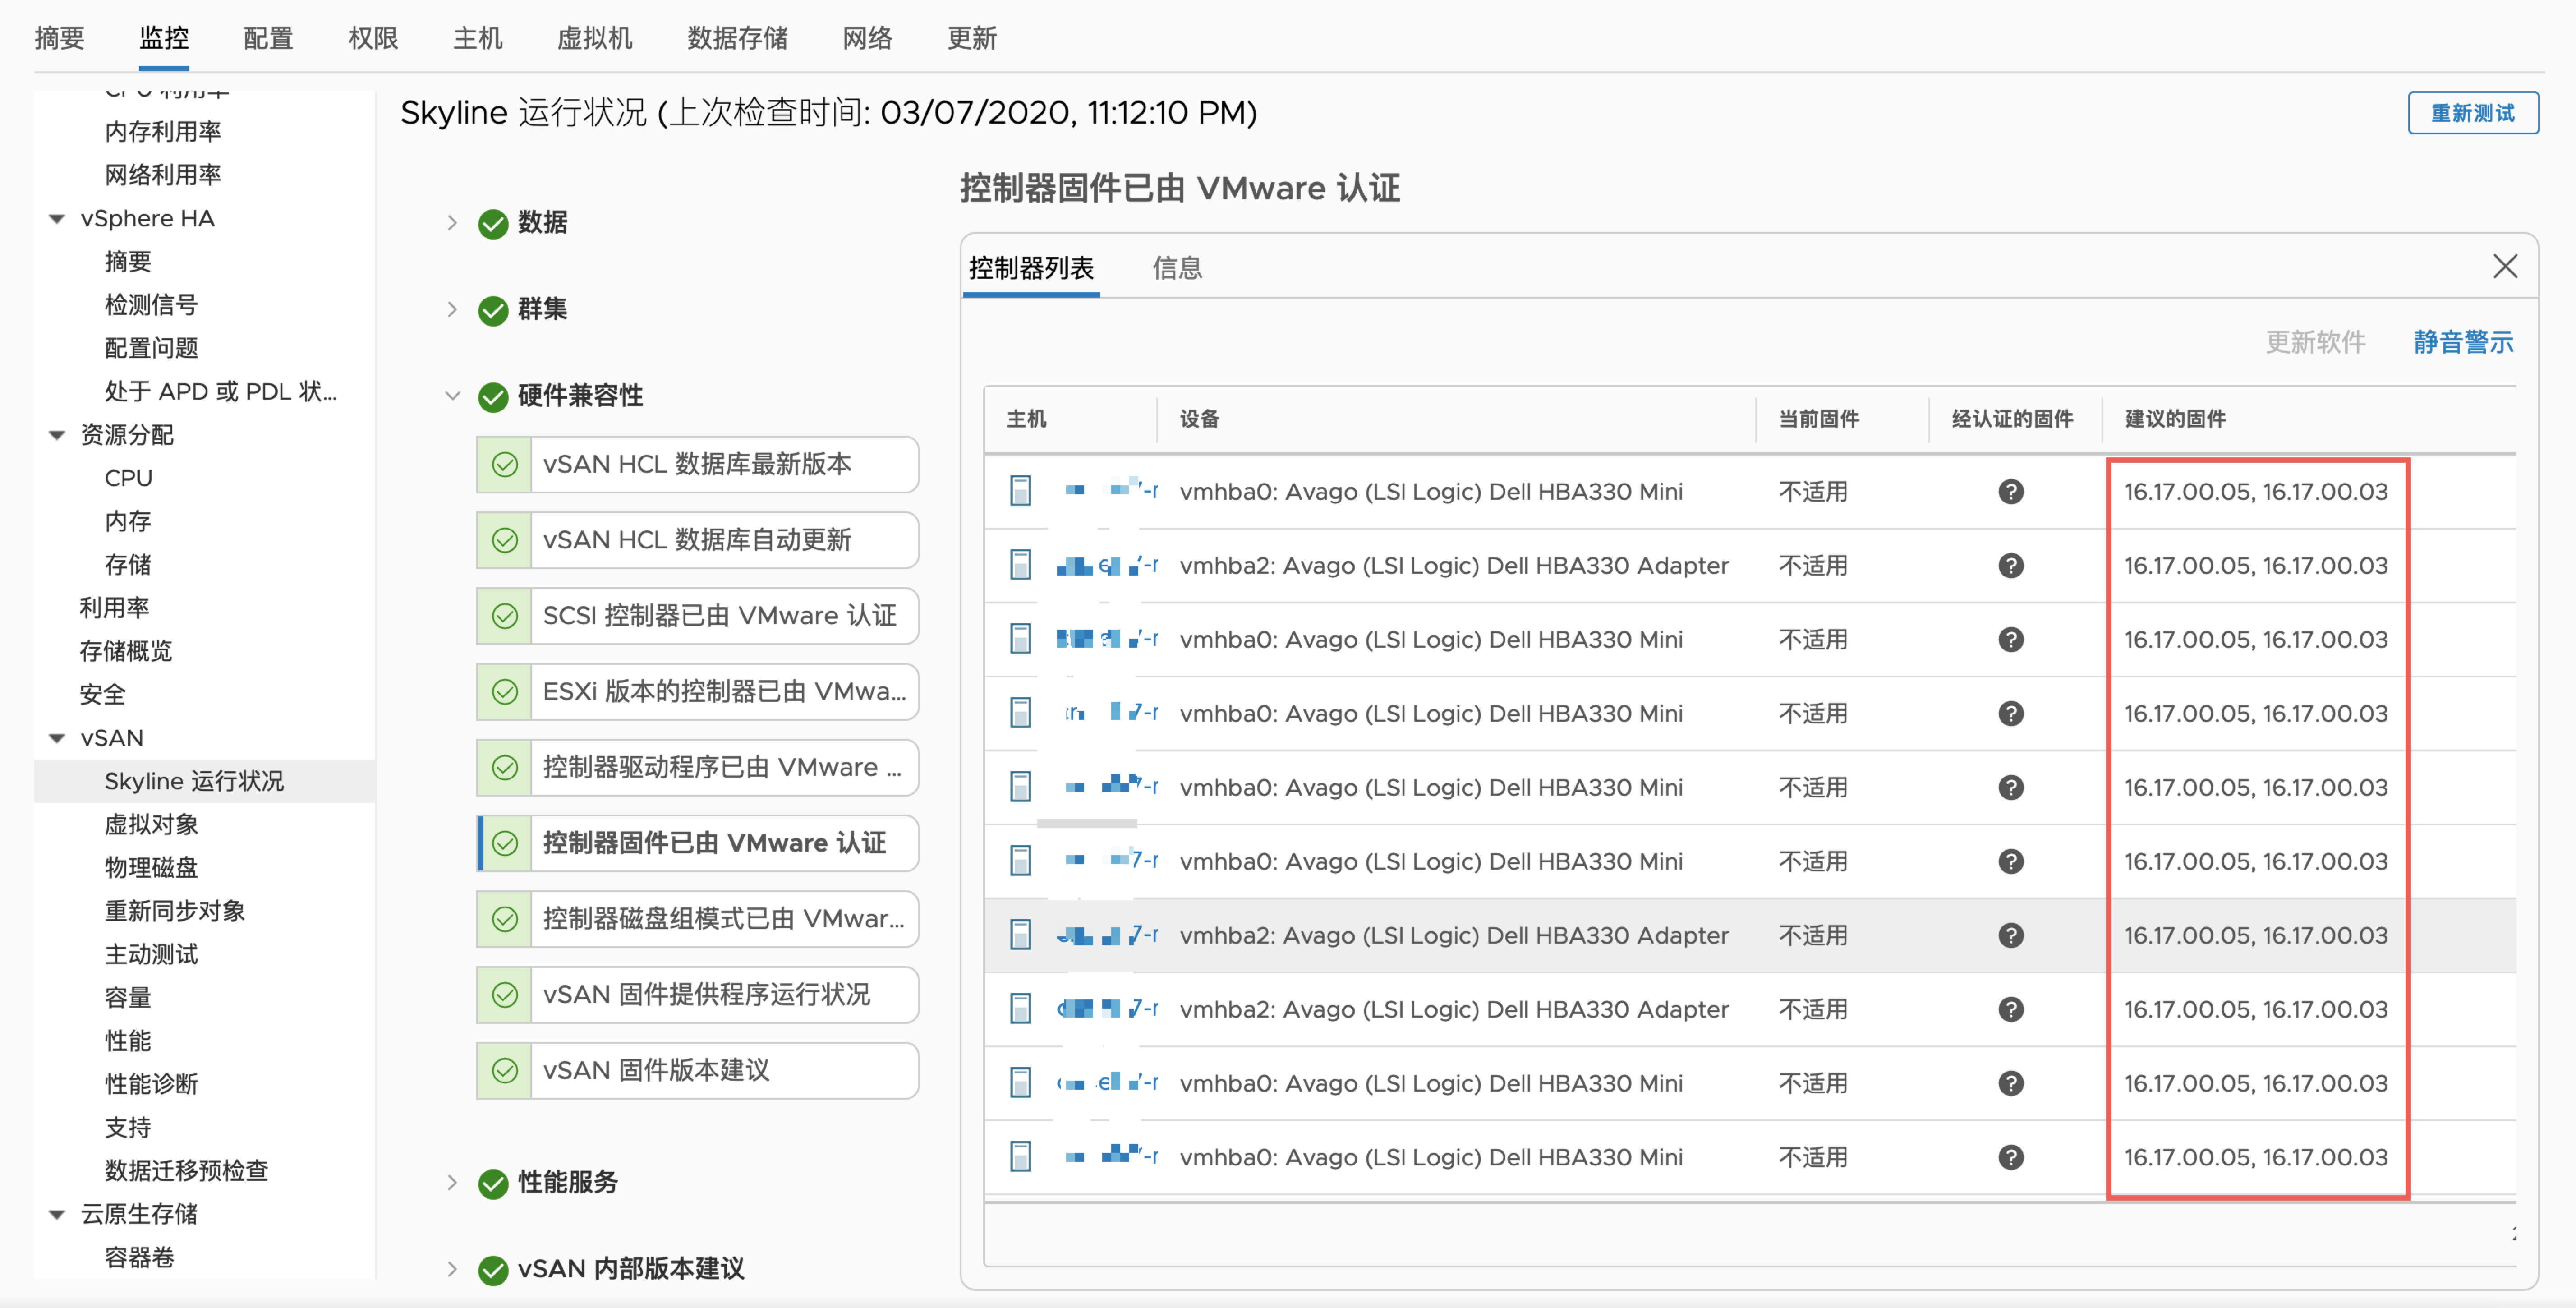Select 虚拟对象 in sidebar
The image size is (2576, 1308).
151,825
